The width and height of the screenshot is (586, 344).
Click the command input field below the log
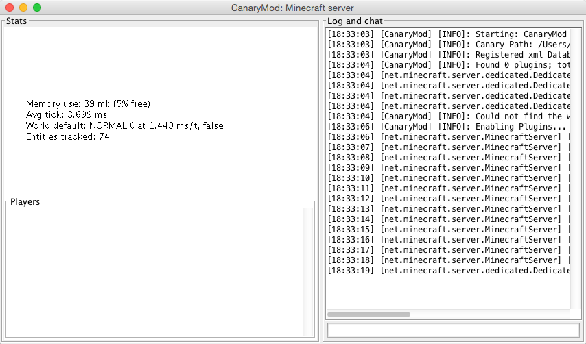454,330
